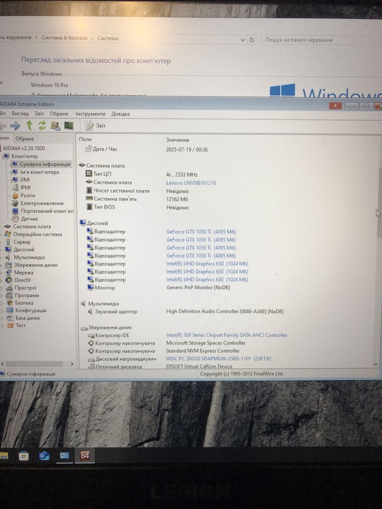Open the address bar dropdown in Control Panel
Image resolution: width=382 pixels, height=509 pixels.
243,40
